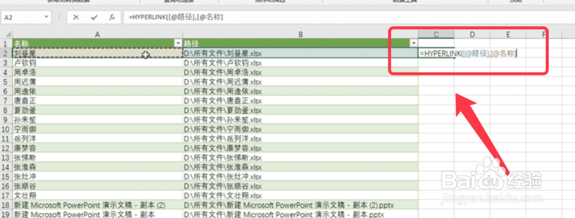Click path cell D:\所有文件\张淮森.xlsx
The width and height of the screenshot is (575, 218).
pos(300,167)
